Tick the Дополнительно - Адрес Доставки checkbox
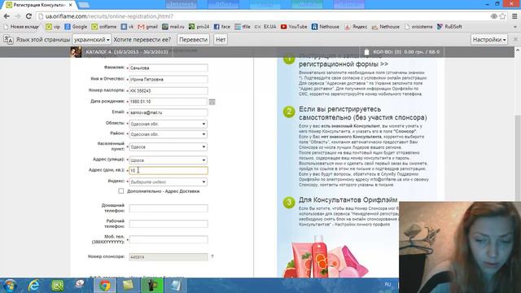This screenshot has height=293, width=521. [x=121, y=191]
